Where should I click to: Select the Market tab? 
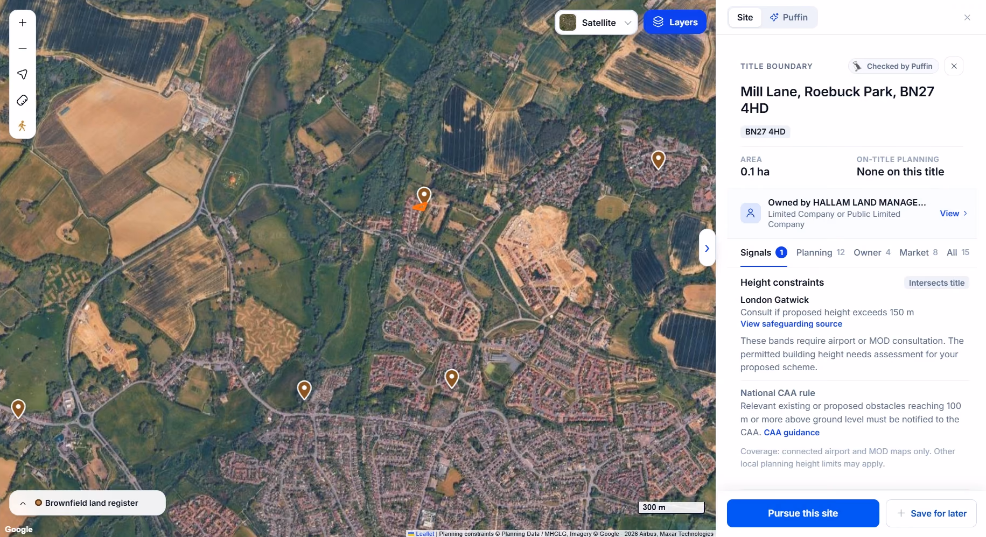pyautogui.click(x=919, y=253)
